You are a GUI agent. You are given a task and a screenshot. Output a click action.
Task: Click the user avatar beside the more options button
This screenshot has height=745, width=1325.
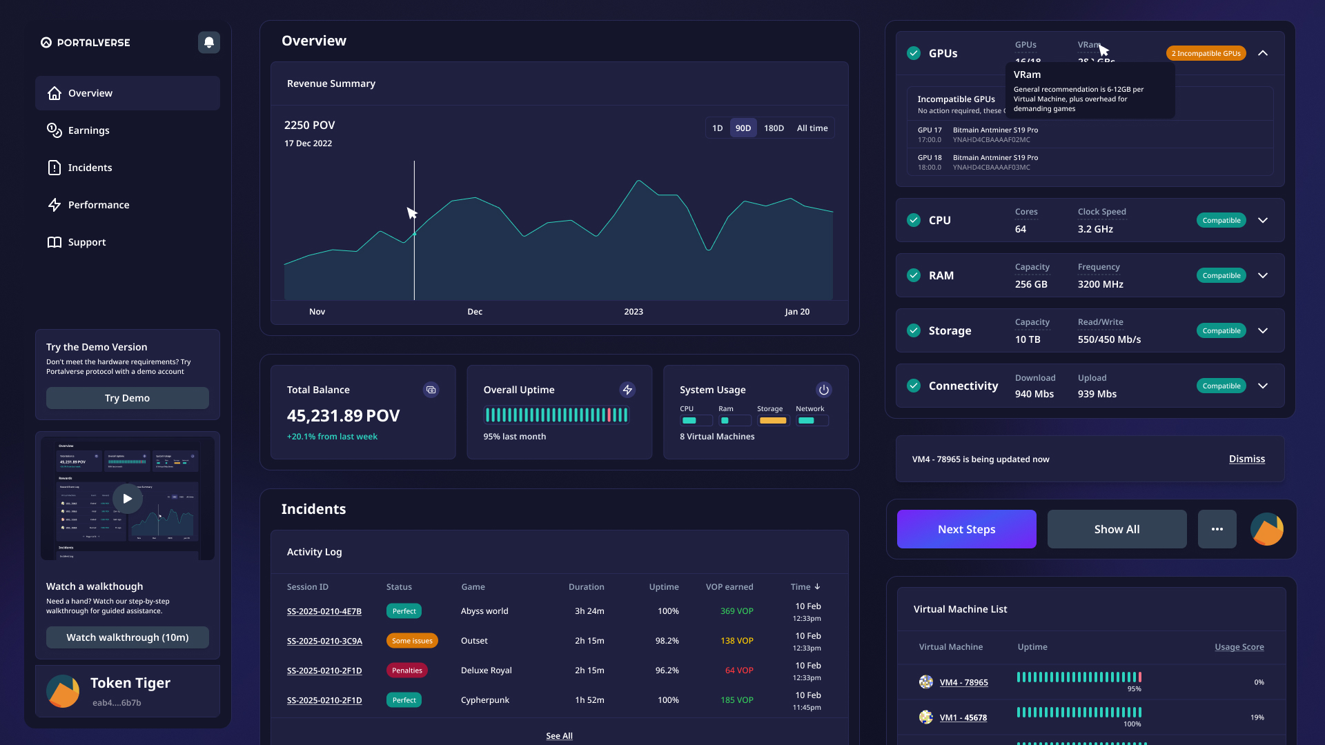click(x=1266, y=529)
